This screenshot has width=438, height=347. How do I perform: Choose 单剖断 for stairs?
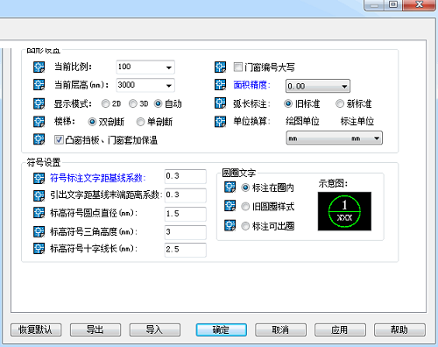(140, 122)
